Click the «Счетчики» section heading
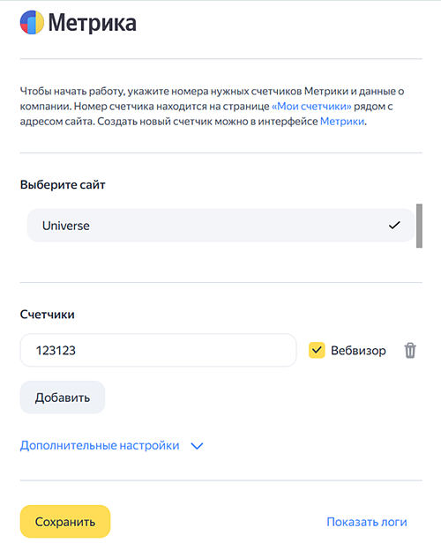The image size is (441, 550). click(47, 315)
